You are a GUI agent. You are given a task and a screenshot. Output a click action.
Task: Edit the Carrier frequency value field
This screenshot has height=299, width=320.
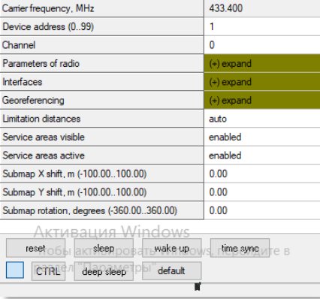(x=262, y=8)
